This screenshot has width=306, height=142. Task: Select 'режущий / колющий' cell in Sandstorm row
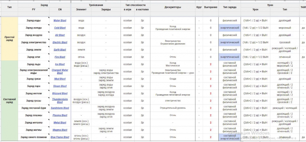click(x=285, y=108)
